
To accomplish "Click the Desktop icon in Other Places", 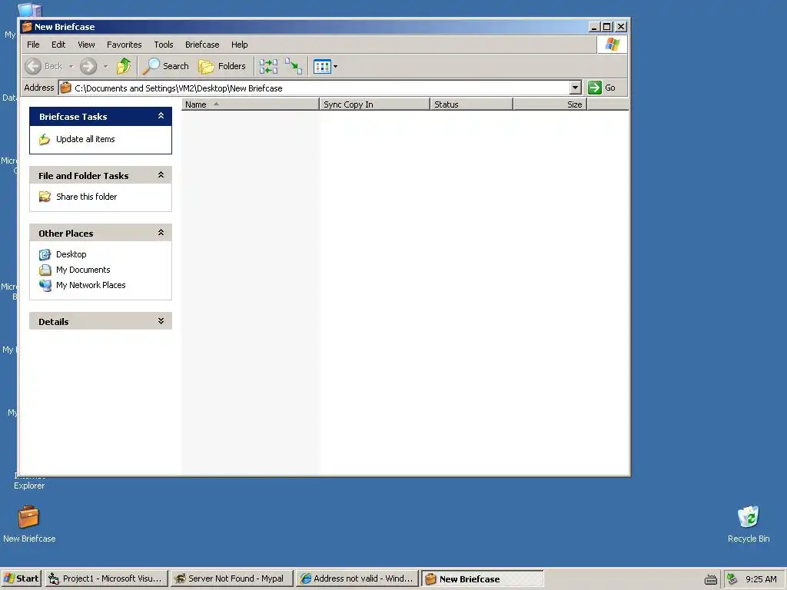I will click(x=45, y=254).
